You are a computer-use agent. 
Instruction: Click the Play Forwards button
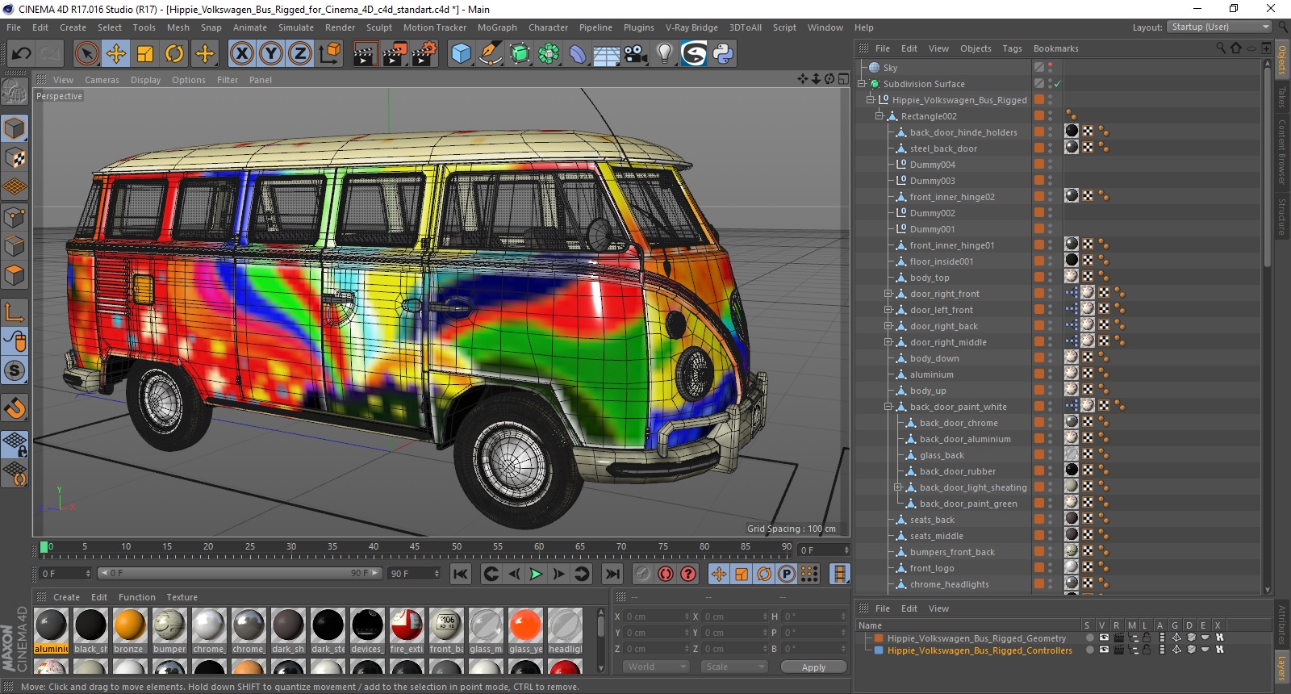click(x=536, y=574)
